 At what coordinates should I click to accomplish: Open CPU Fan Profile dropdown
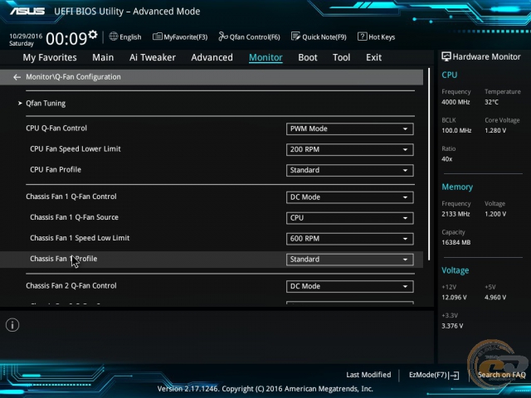(349, 170)
